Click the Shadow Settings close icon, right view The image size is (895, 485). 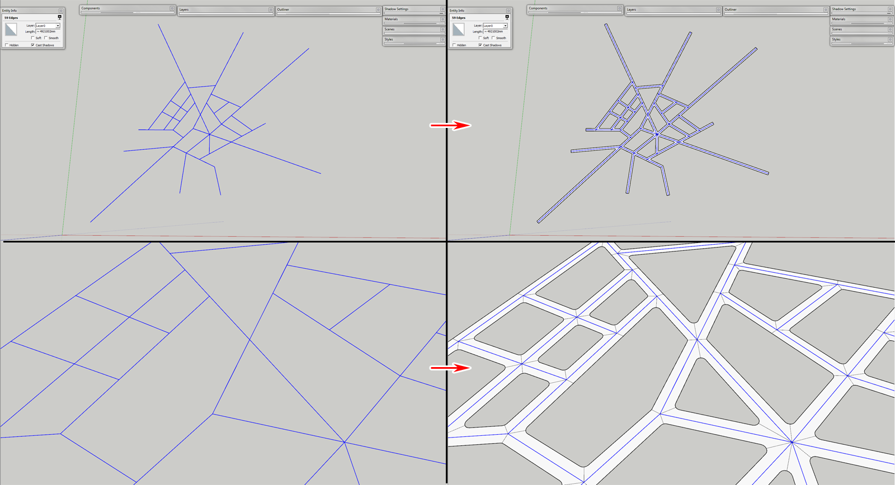pos(890,9)
